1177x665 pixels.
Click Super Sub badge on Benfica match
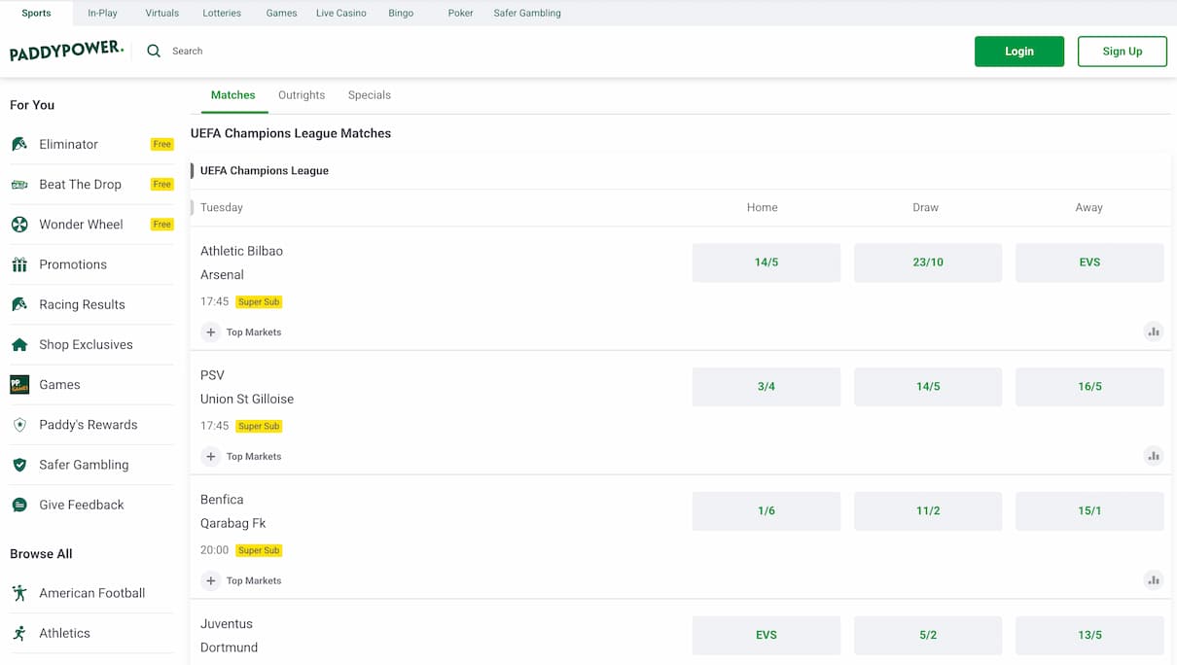pos(259,551)
